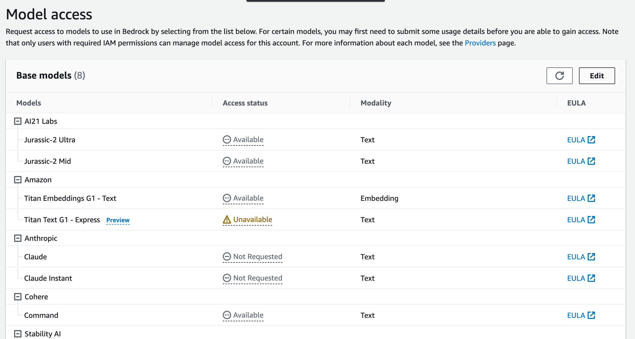Click the Model access page title
The height and width of the screenshot is (339, 635).
pos(49,14)
